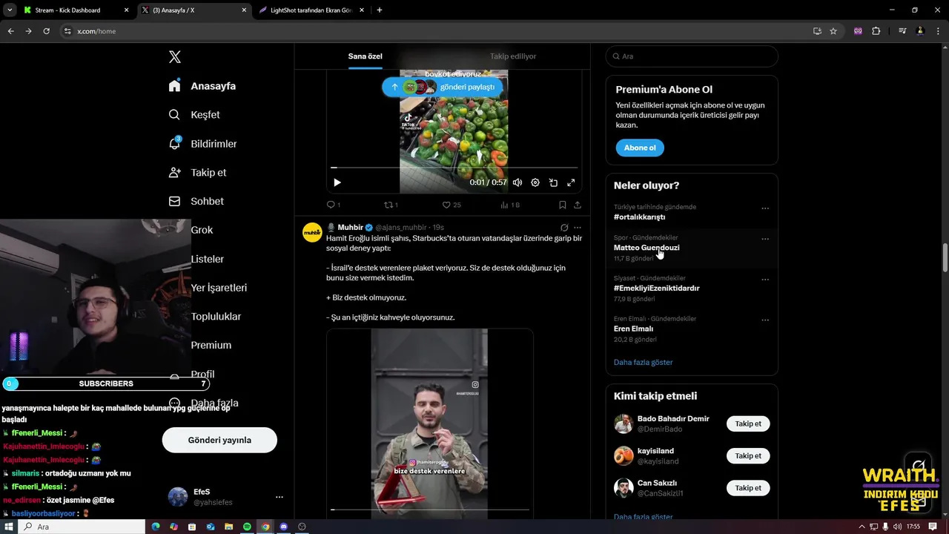The width and height of the screenshot is (949, 534).
Task: Switch to the LightShot browser tab
Action: [x=310, y=10]
